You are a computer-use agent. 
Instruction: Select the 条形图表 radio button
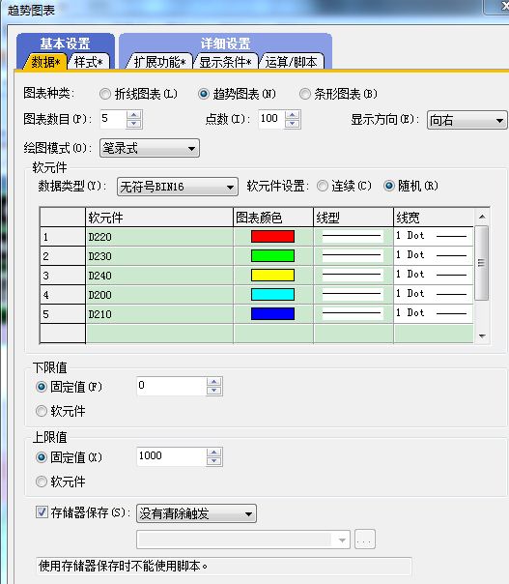(x=305, y=94)
